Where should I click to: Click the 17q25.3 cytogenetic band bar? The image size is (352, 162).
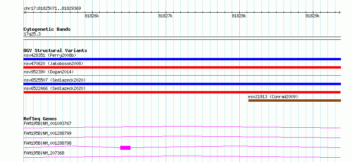click(182, 38)
